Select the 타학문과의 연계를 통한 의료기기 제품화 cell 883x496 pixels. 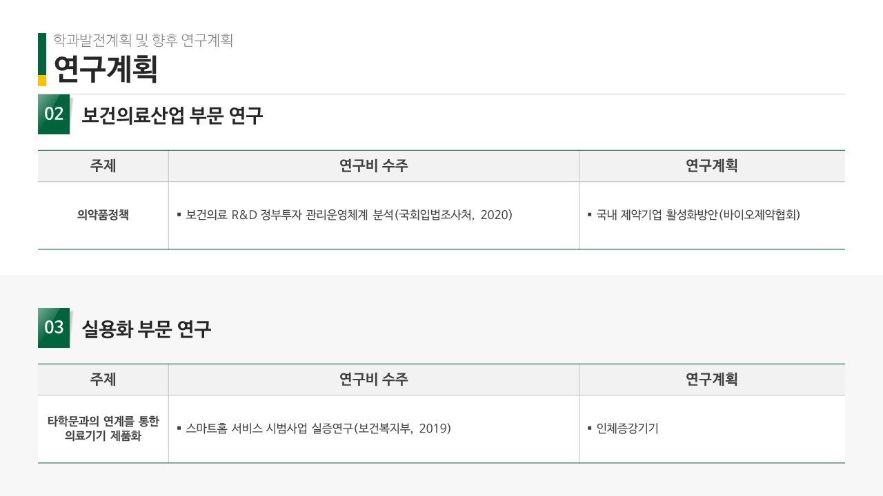point(103,428)
